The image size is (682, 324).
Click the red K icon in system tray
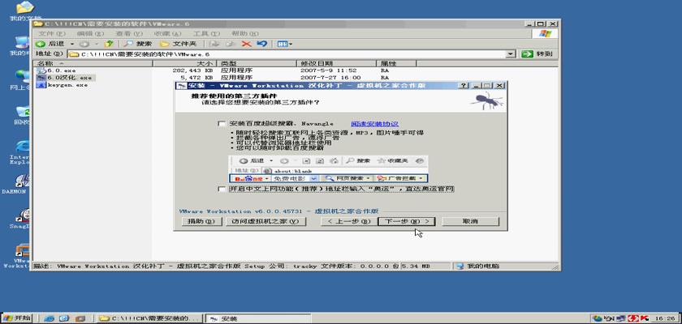click(644, 318)
